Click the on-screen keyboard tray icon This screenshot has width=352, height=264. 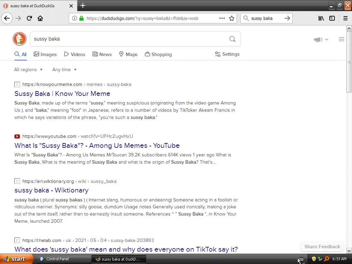pyautogui.click(x=300, y=260)
